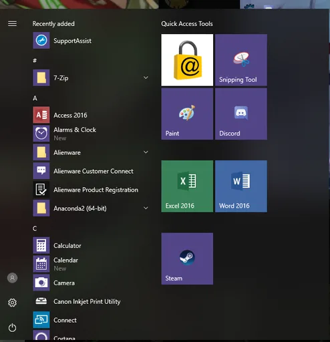The height and width of the screenshot is (342, 330).
Task: Click the Access 2016 app icon
Action: coord(41,115)
